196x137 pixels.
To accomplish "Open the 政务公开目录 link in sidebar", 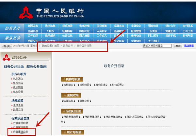I will click(x=14, y=66).
